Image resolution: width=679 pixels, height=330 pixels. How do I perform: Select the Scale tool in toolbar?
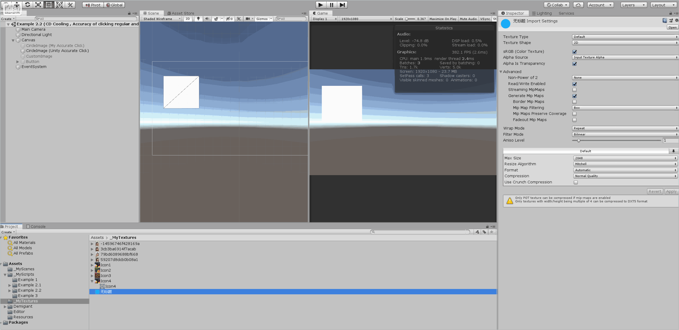click(38, 5)
